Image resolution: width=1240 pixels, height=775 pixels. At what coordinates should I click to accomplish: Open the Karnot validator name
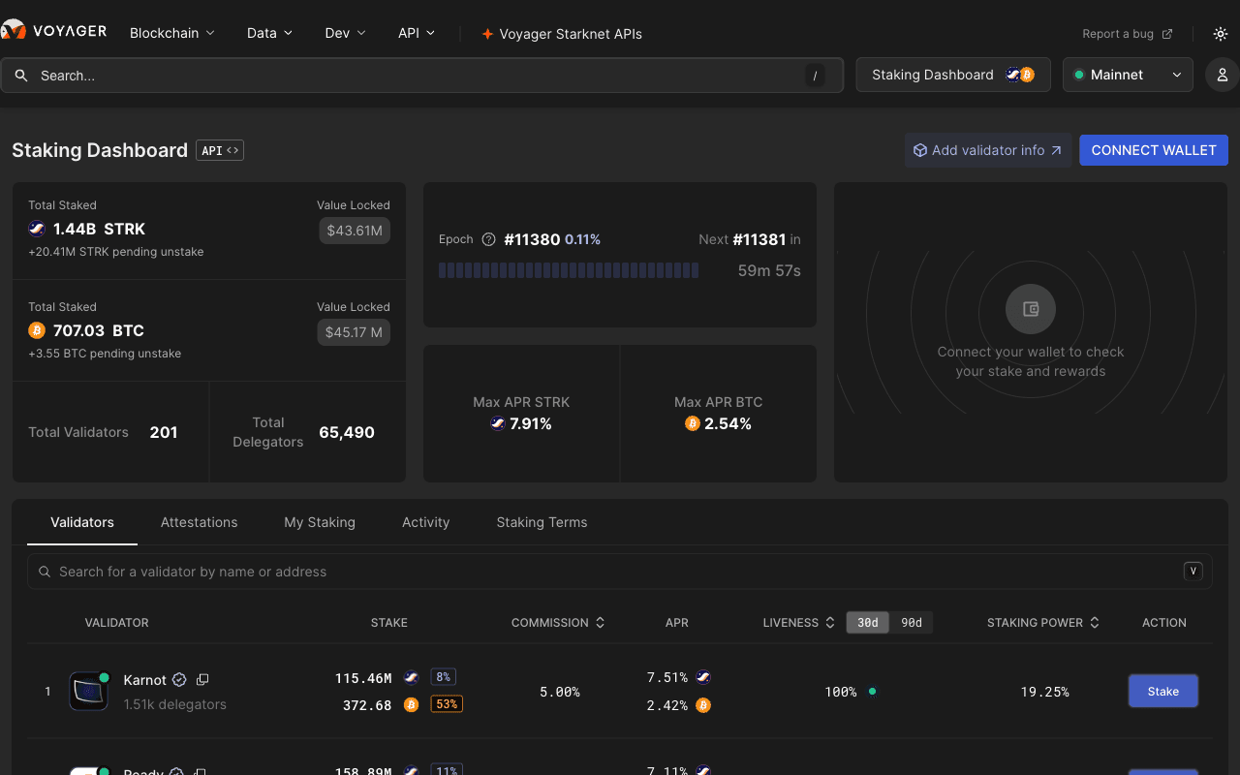click(145, 680)
